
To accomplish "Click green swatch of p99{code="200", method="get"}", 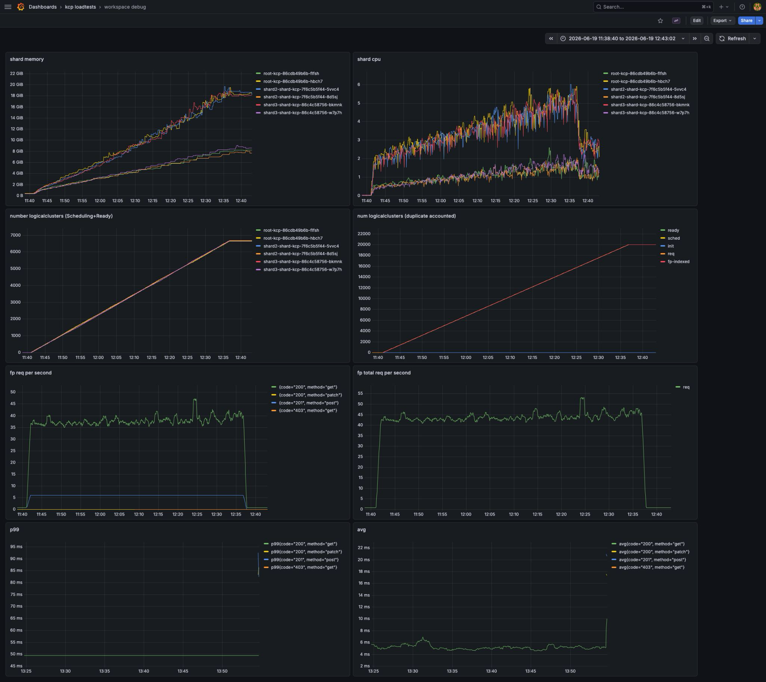I will click(x=266, y=544).
